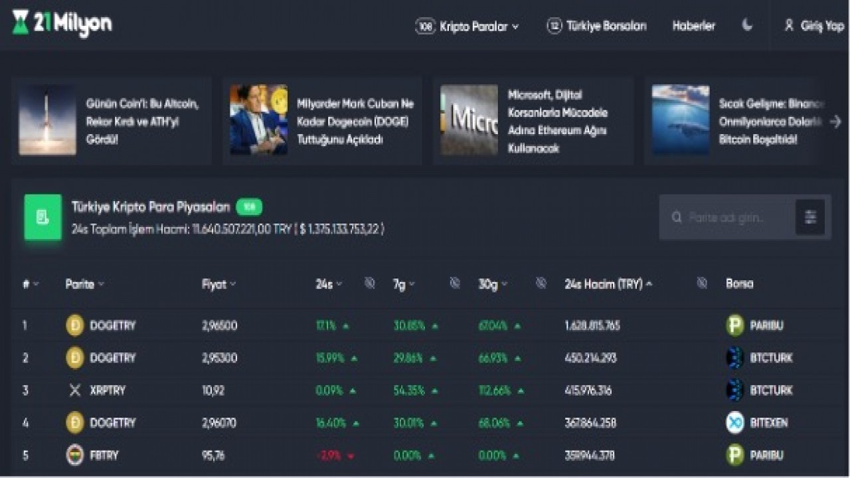Click Giriş Yap login link
The image size is (850, 478).
coord(822,26)
